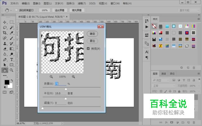Open the layer filter type dropdown
202x126 pixels.
point(161,80)
